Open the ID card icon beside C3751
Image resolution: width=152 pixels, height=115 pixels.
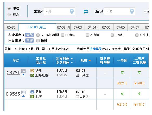pyautogui.click(x=23, y=71)
